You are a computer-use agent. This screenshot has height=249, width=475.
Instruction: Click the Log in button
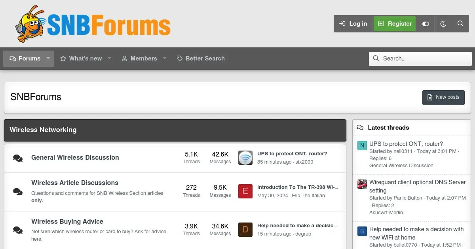353,24
